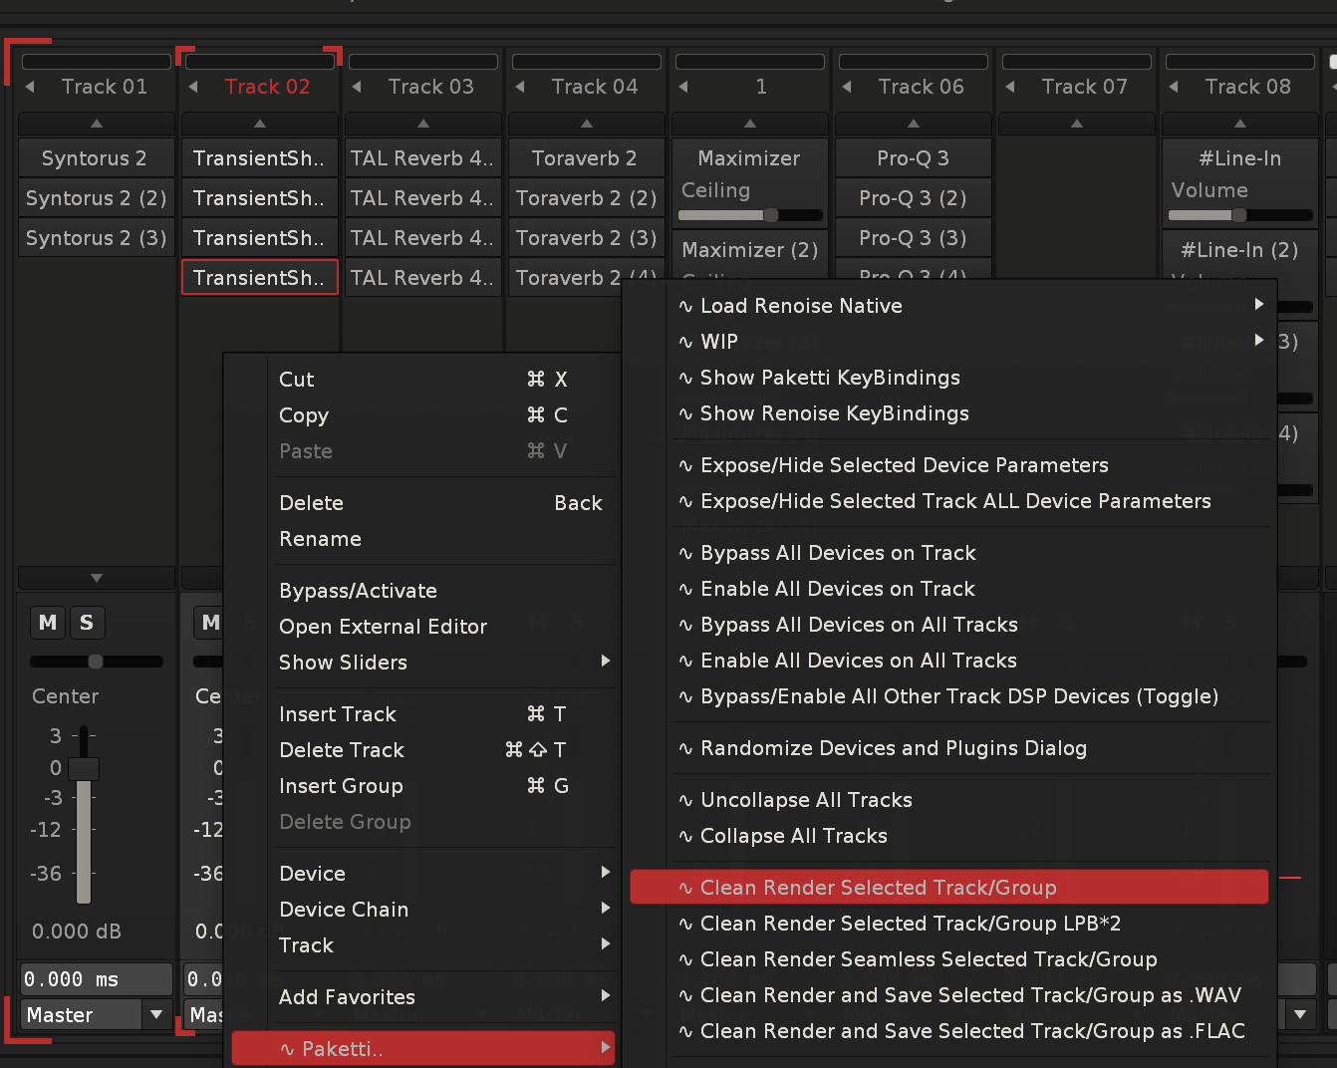Toggle Bypass/Activate in the context menu

pos(358,591)
